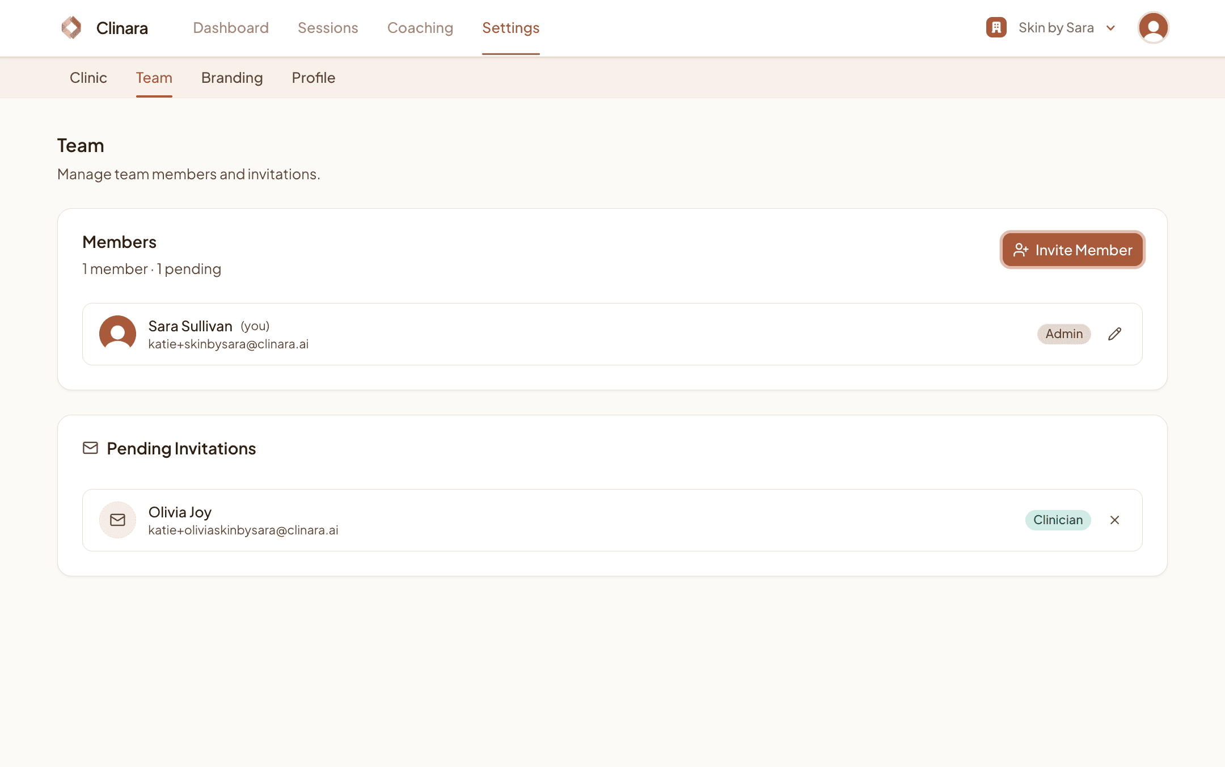The height and width of the screenshot is (767, 1225).
Task: Open the Profile settings tab
Action: tap(314, 78)
